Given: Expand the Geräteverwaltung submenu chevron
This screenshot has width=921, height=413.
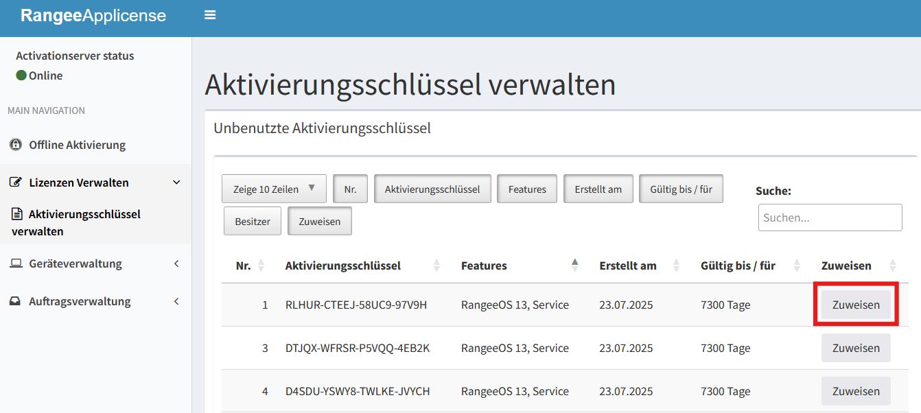Looking at the screenshot, I should point(176,263).
